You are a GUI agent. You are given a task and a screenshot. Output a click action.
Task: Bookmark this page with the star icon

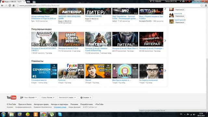pyautogui.click(x=201, y=6)
